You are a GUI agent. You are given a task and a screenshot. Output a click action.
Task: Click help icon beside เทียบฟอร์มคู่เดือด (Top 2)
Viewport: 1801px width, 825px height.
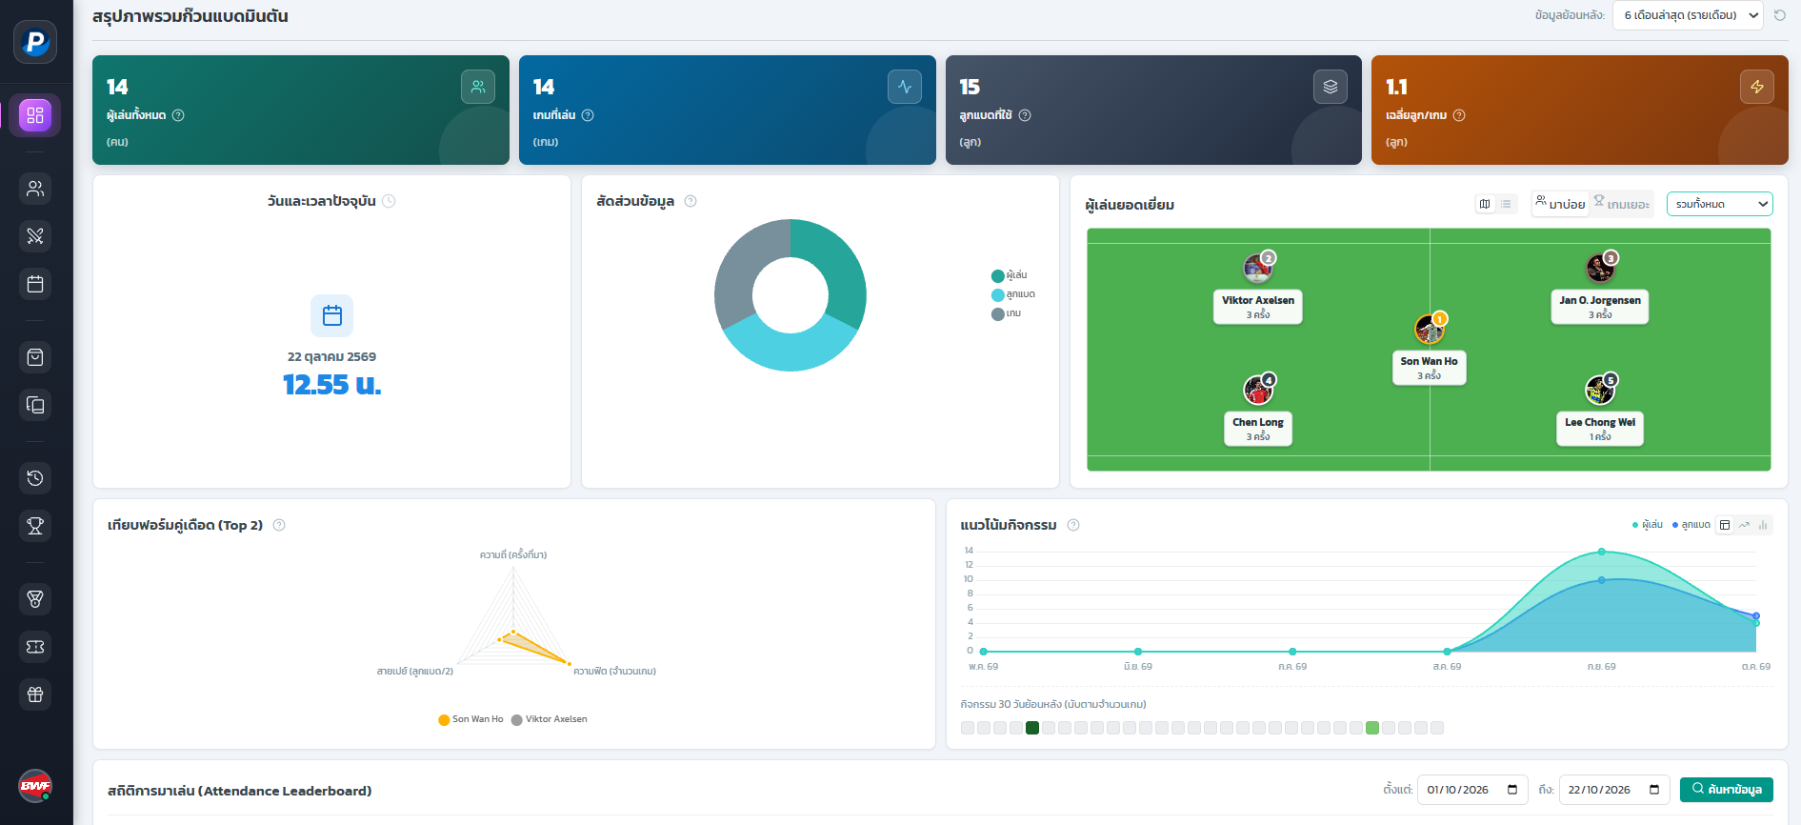click(279, 525)
